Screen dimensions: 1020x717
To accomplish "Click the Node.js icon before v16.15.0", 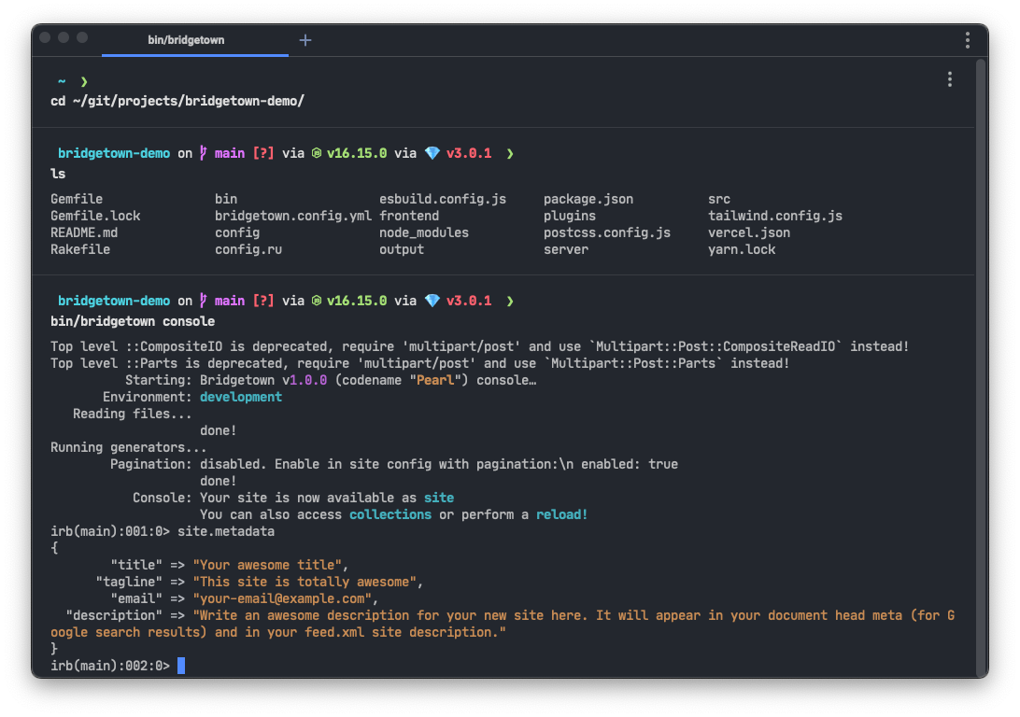I will click(319, 301).
